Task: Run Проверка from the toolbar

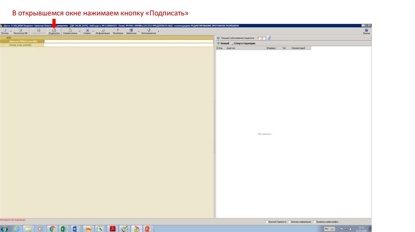Action: pyautogui.click(x=118, y=32)
